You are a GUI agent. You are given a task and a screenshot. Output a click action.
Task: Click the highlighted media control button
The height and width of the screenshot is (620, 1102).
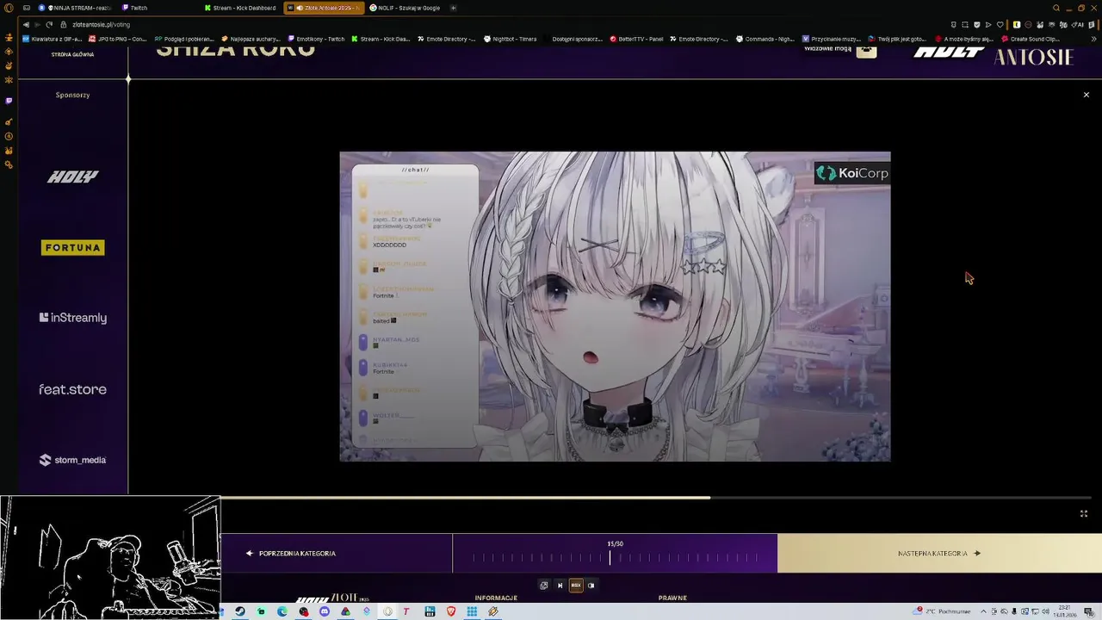point(576,586)
